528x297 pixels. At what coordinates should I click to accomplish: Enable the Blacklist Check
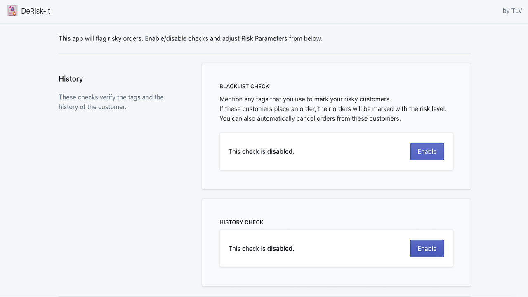tap(427, 151)
